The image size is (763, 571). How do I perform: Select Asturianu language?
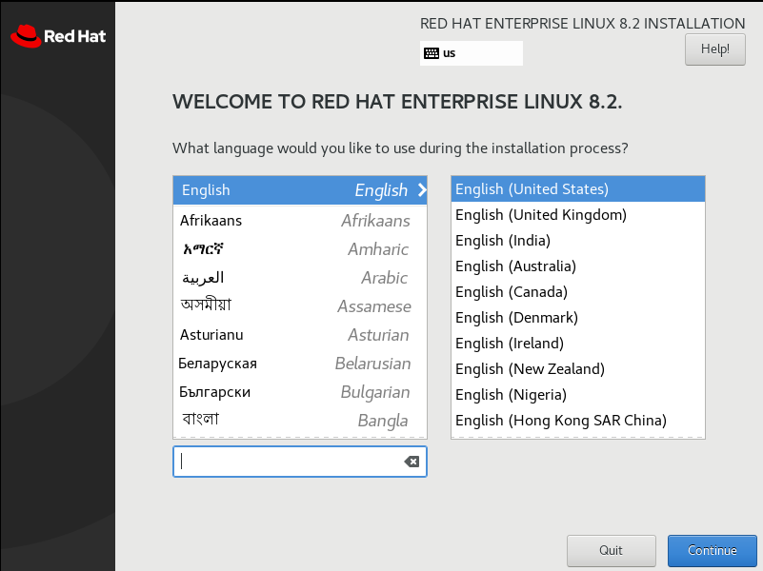point(300,335)
